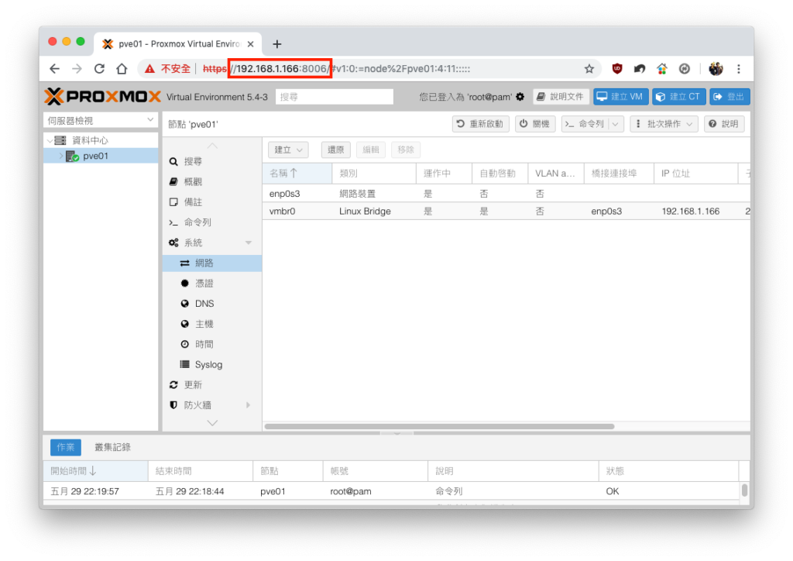Click 建立 CT button

tap(678, 97)
